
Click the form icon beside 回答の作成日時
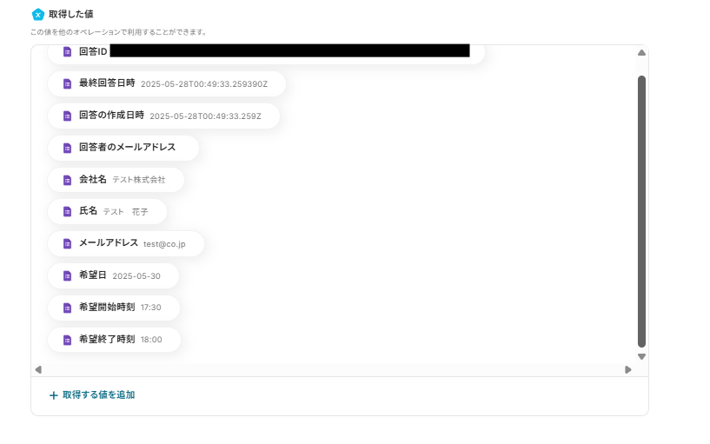point(67,116)
